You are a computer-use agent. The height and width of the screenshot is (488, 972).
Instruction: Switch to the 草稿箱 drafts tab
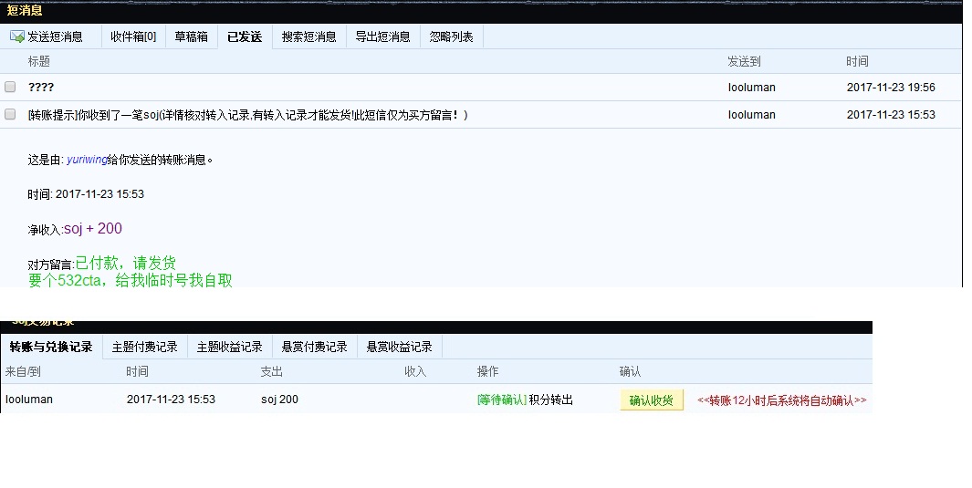pos(191,37)
